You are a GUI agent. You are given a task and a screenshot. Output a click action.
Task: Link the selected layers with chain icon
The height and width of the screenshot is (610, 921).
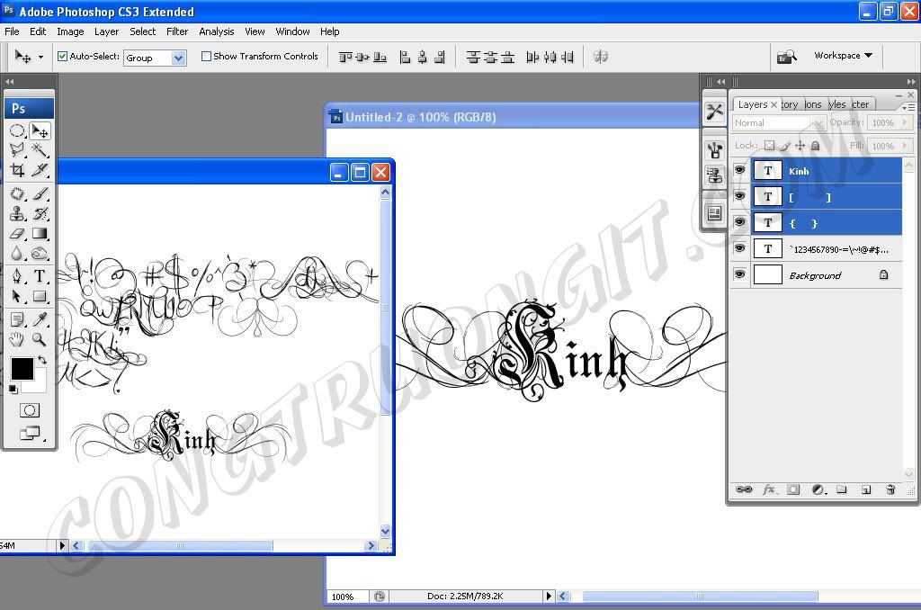[744, 489]
